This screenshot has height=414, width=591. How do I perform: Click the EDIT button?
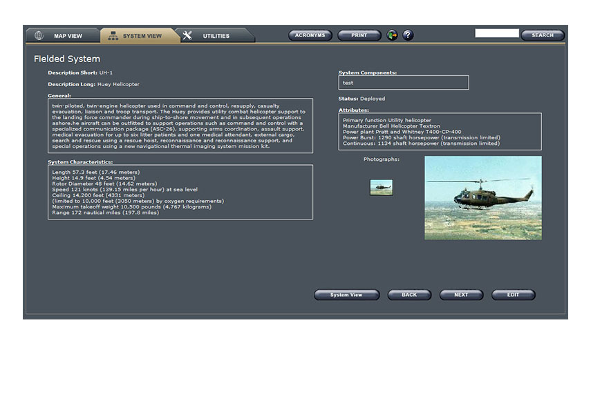(514, 295)
